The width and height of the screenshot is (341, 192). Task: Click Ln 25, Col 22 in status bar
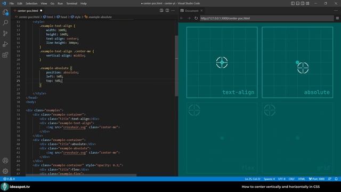click(x=253, y=179)
